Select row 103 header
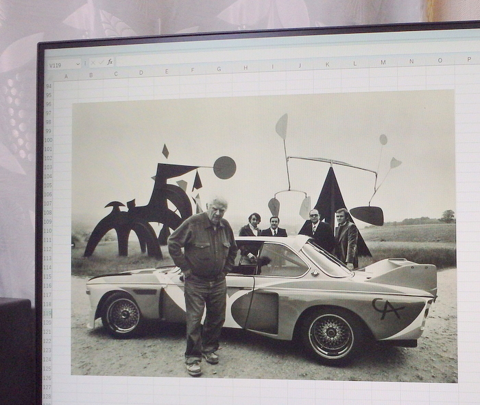 coord(49,167)
